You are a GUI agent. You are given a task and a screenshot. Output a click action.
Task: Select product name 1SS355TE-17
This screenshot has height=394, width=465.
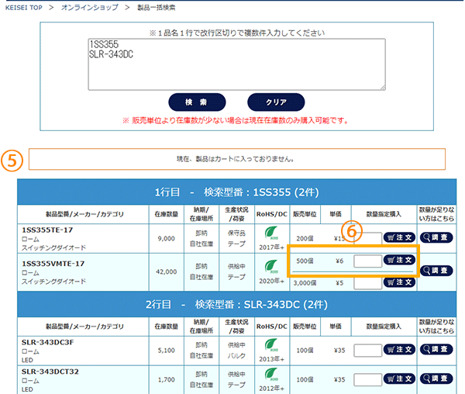click(x=47, y=230)
